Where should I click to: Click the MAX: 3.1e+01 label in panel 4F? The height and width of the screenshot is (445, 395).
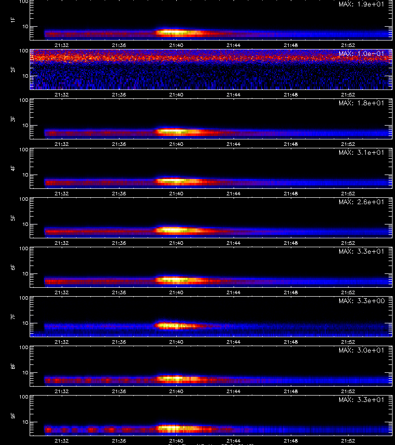pos(361,152)
